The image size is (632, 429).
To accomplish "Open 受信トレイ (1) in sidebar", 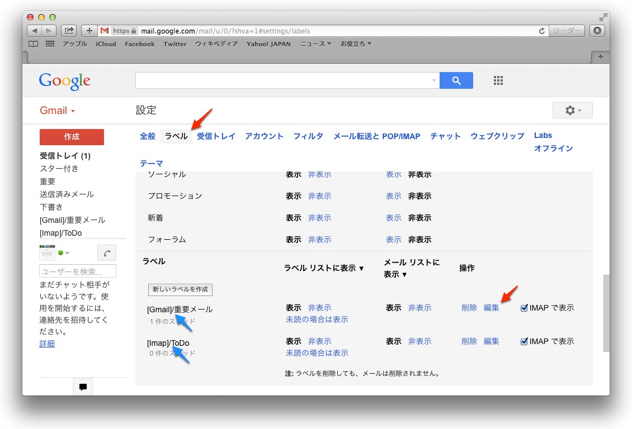I will click(x=65, y=156).
